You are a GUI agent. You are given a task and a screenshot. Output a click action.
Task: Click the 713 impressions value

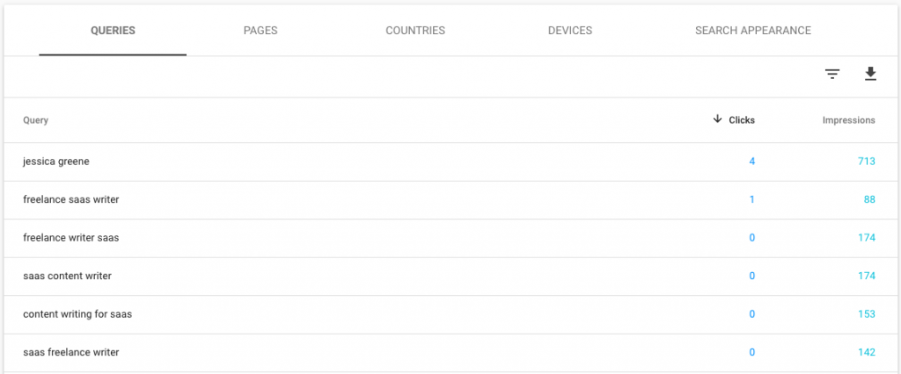(x=867, y=162)
